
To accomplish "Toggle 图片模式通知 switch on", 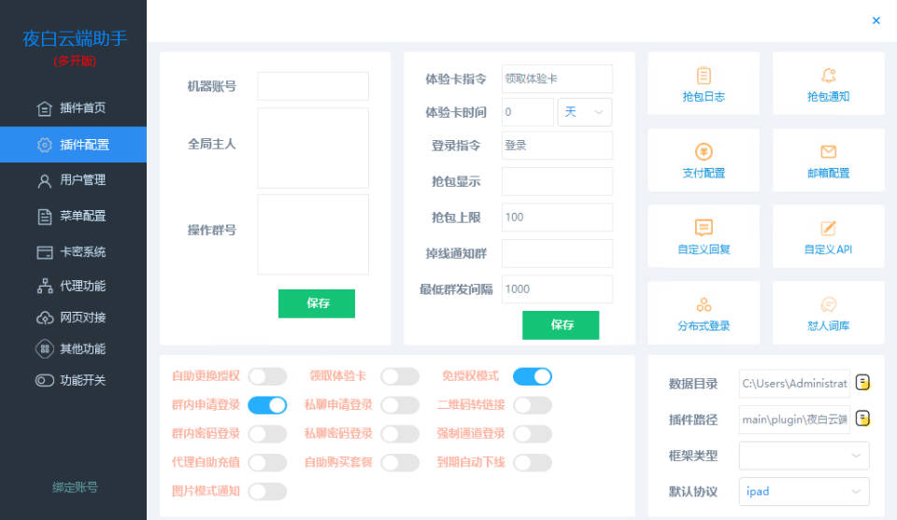I will 267,491.
